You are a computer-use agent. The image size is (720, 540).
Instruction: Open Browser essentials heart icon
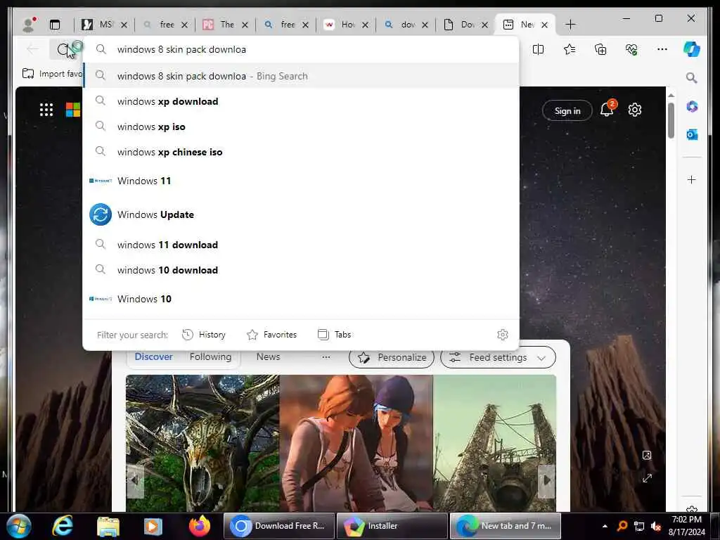click(631, 49)
